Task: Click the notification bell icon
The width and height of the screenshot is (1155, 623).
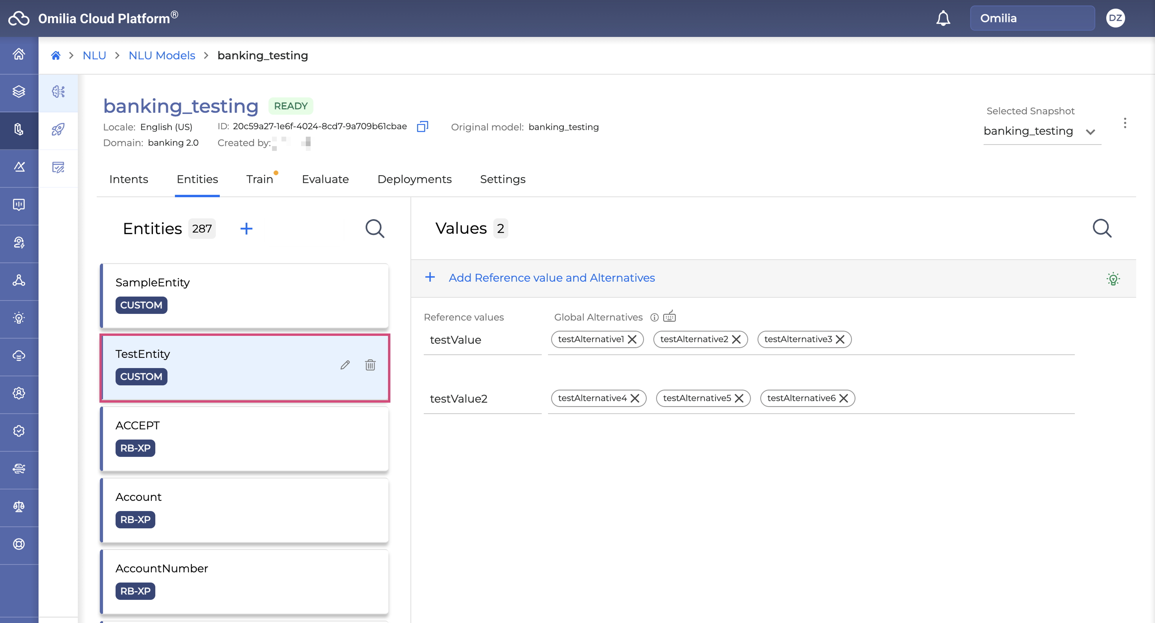Action: 943,18
